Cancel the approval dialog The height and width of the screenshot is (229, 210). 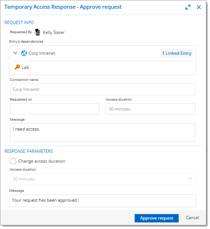193,218
